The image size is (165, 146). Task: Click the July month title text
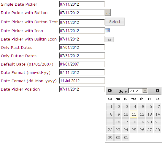point(123,91)
